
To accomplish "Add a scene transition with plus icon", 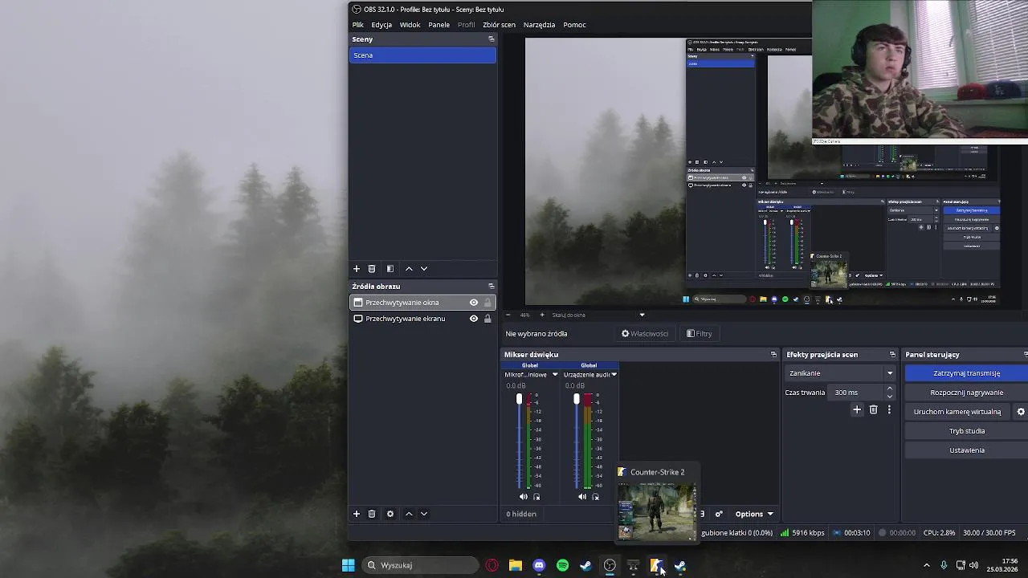I will (857, 410).
